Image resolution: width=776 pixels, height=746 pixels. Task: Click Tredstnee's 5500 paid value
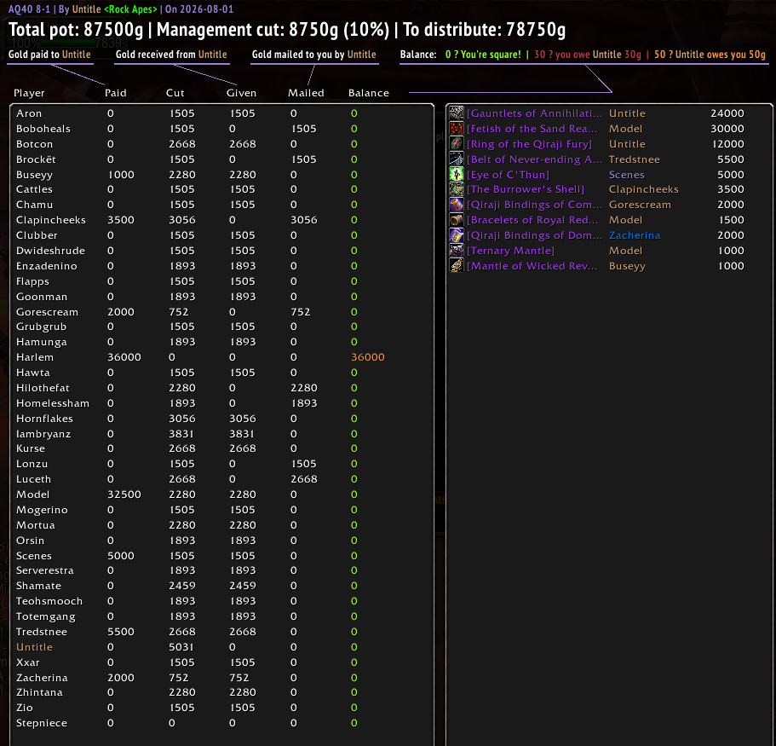(x=121, y=632)
